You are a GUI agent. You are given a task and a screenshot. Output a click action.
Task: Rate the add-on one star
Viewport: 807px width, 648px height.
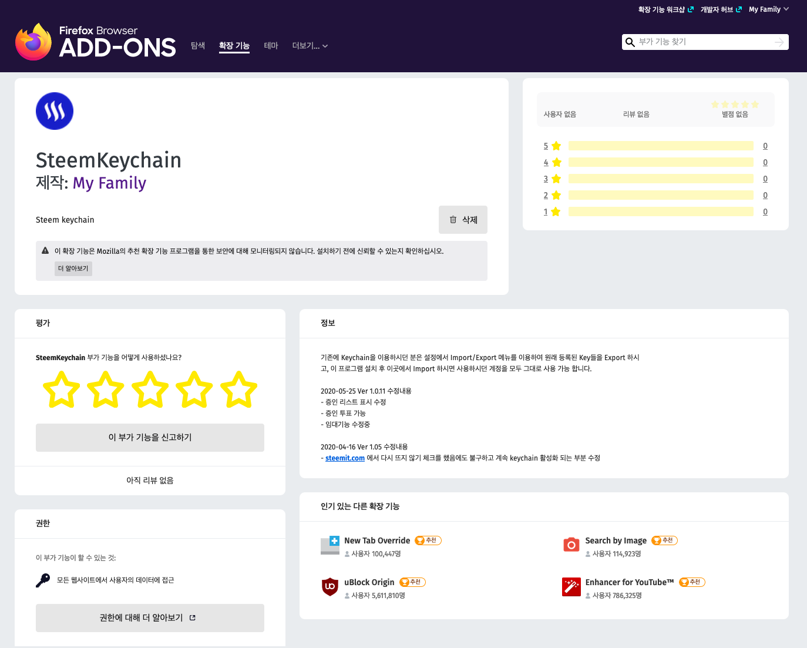(x=61, y=390)
